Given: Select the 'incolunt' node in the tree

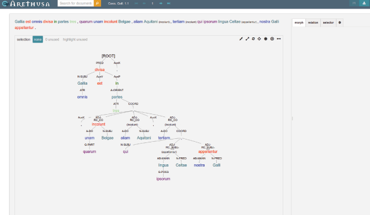Looking at the screenshot, I should pos(98,124).
